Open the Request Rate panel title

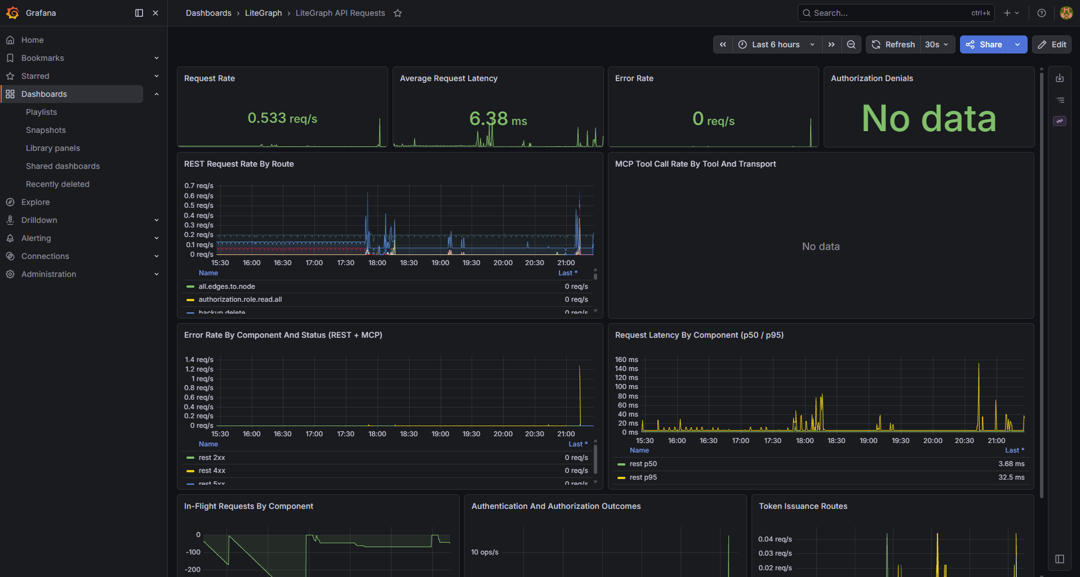(210, 78)
